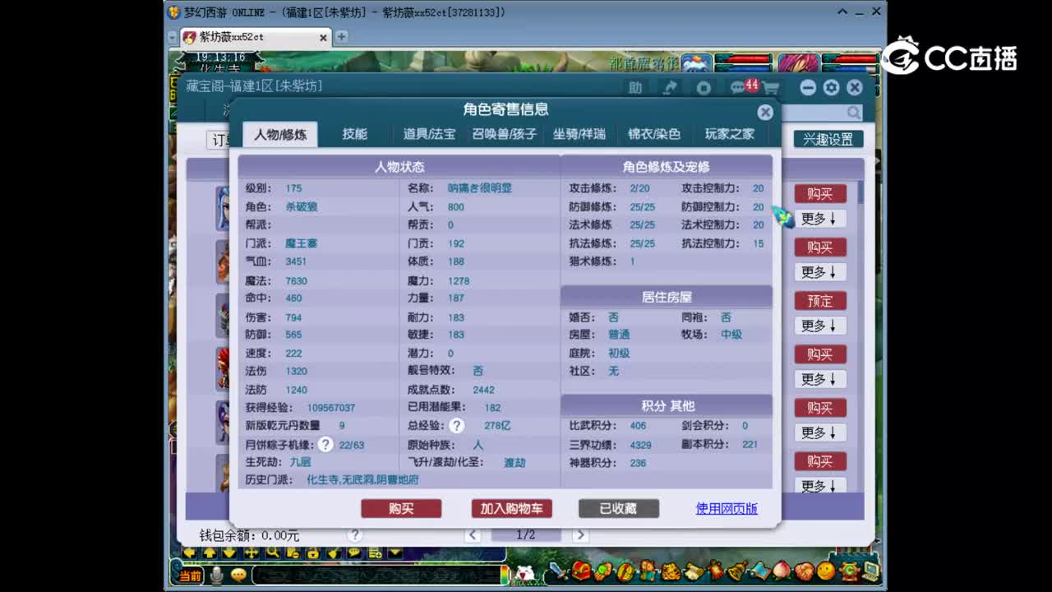Go to previous page arrow near 1/2

click(473, 535)
